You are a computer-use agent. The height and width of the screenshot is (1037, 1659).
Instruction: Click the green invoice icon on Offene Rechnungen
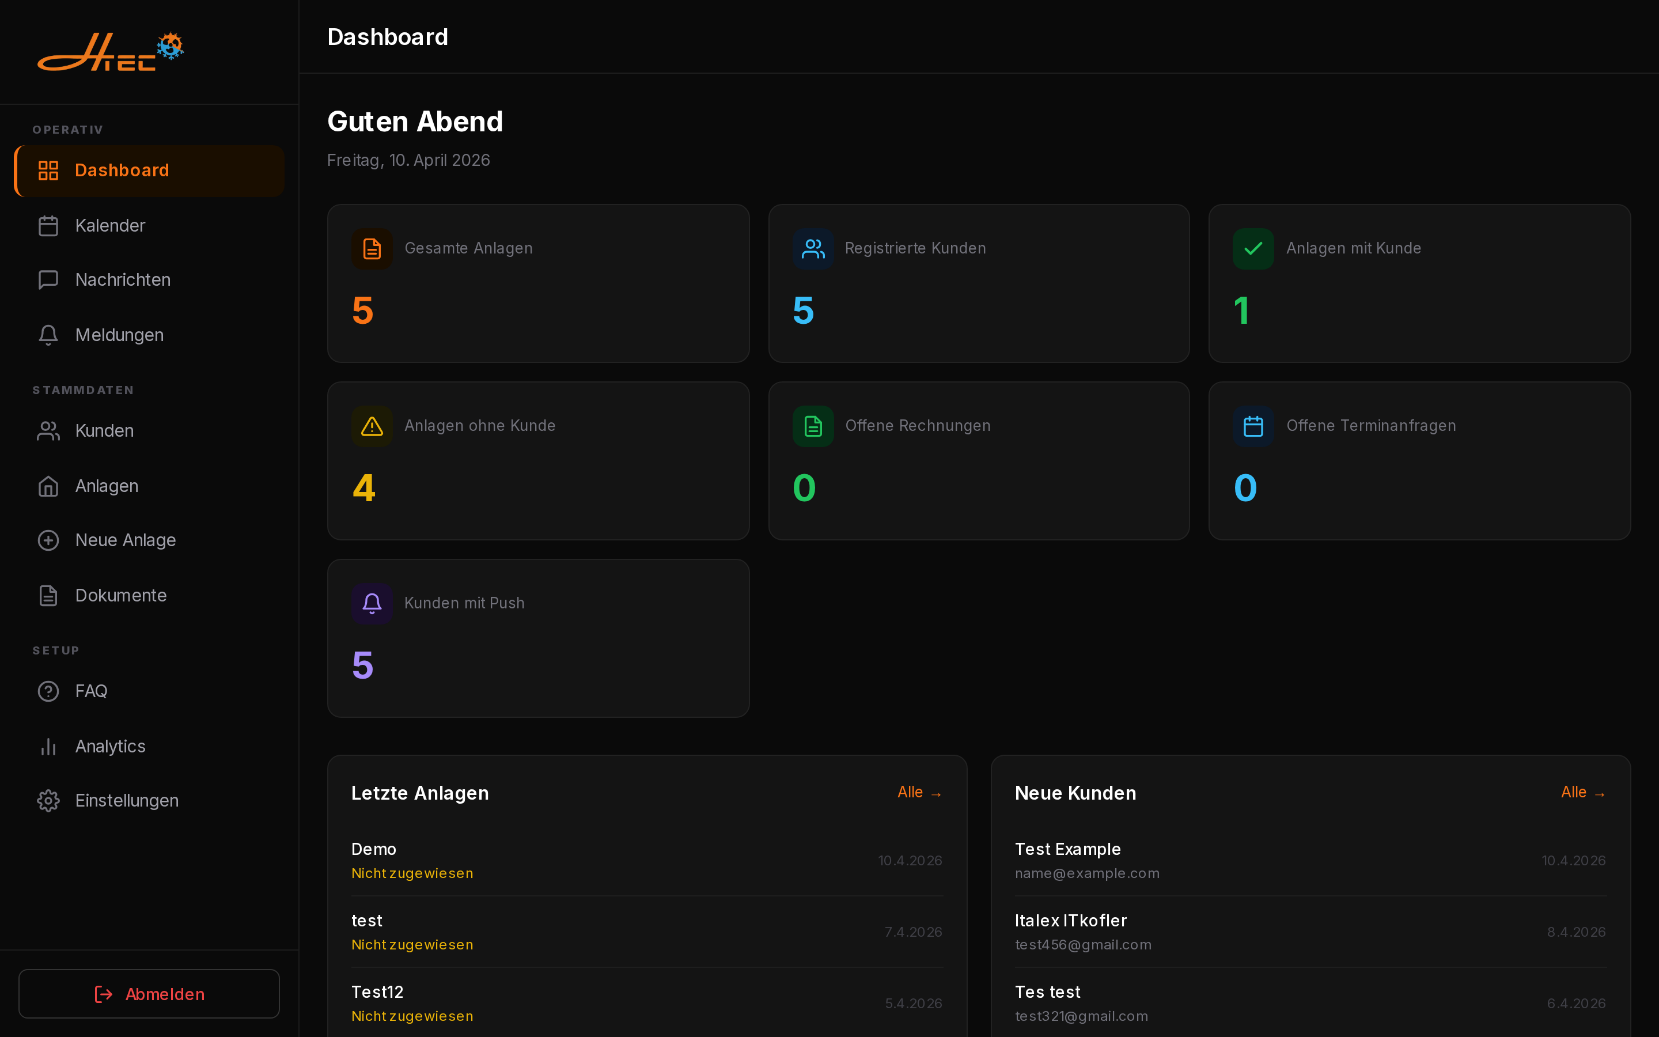(x=813, y=426)
